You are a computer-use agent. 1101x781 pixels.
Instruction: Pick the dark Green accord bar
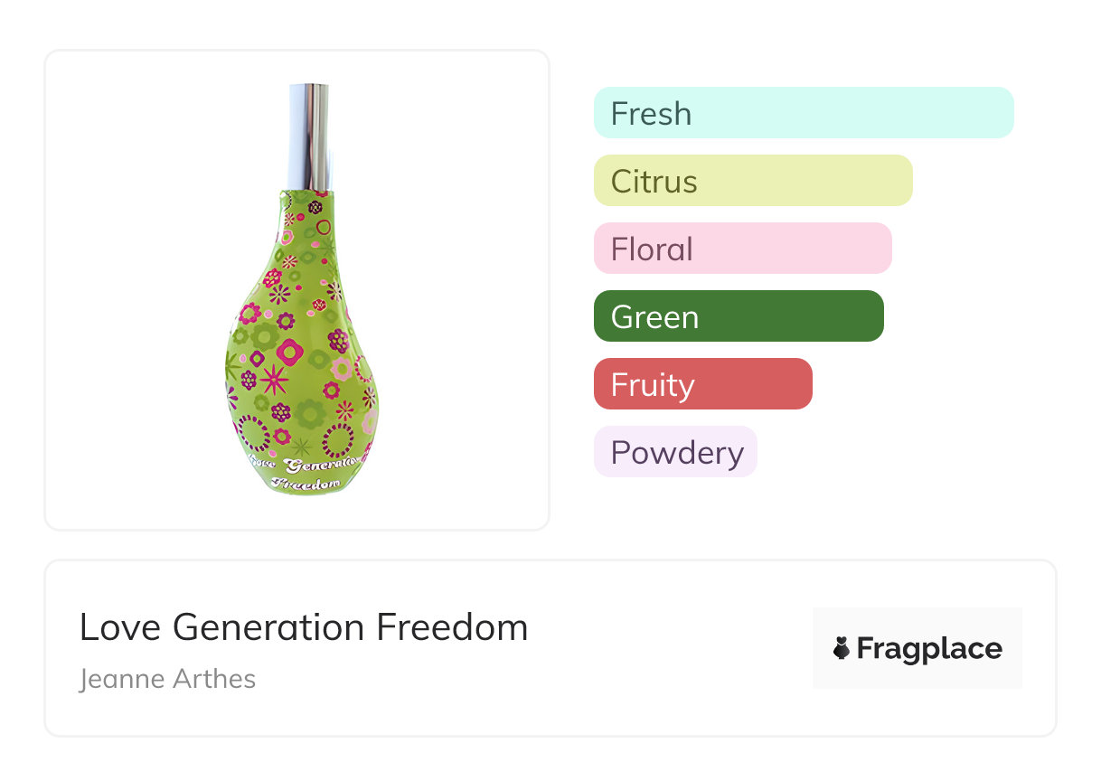click(x=739, y=316)
